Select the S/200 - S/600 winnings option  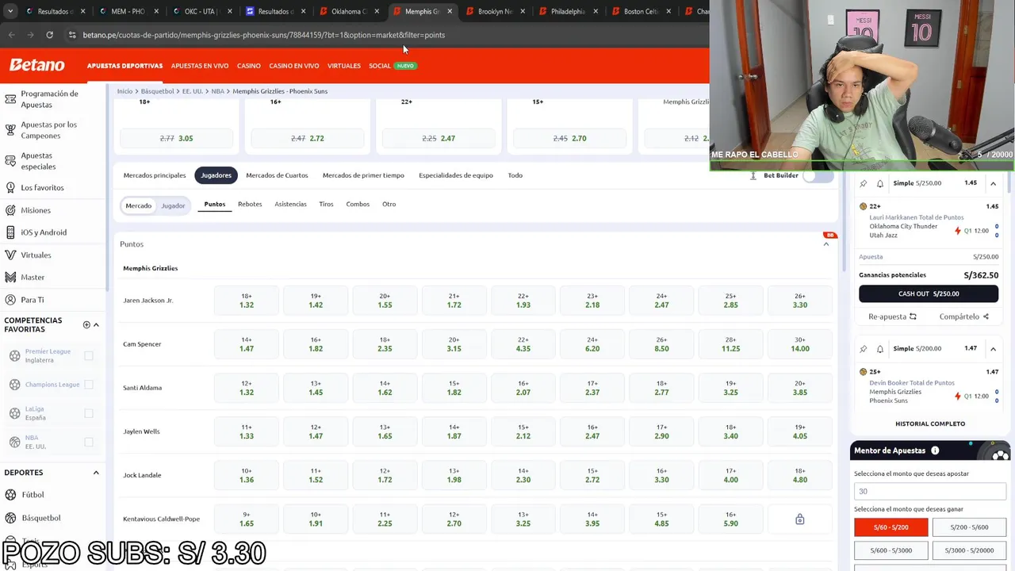pos(969,527)
